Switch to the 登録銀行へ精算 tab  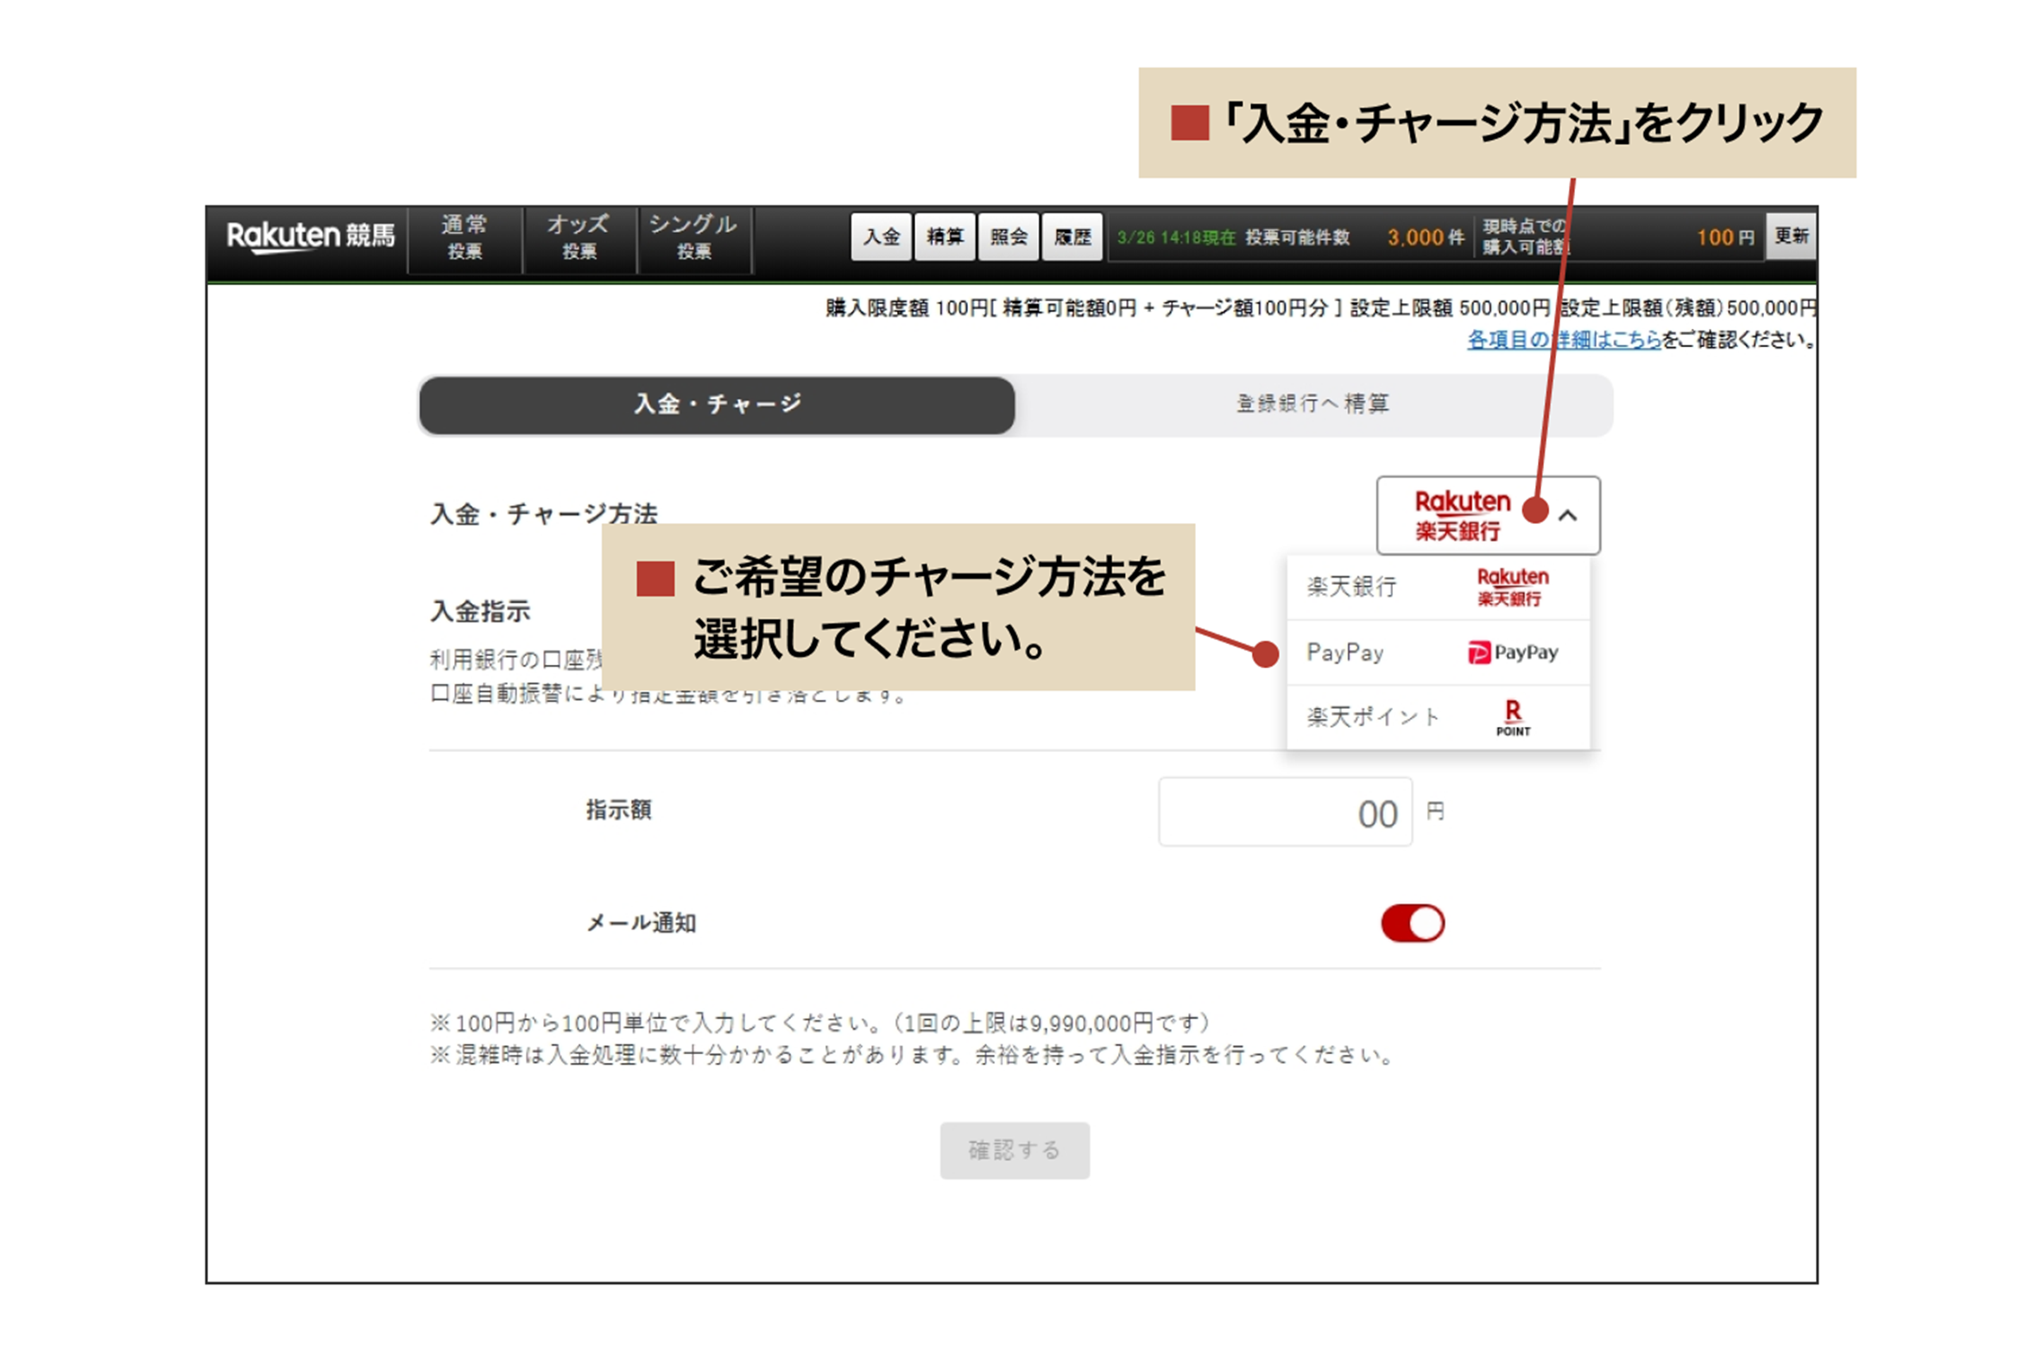(x=1312, y=404)
